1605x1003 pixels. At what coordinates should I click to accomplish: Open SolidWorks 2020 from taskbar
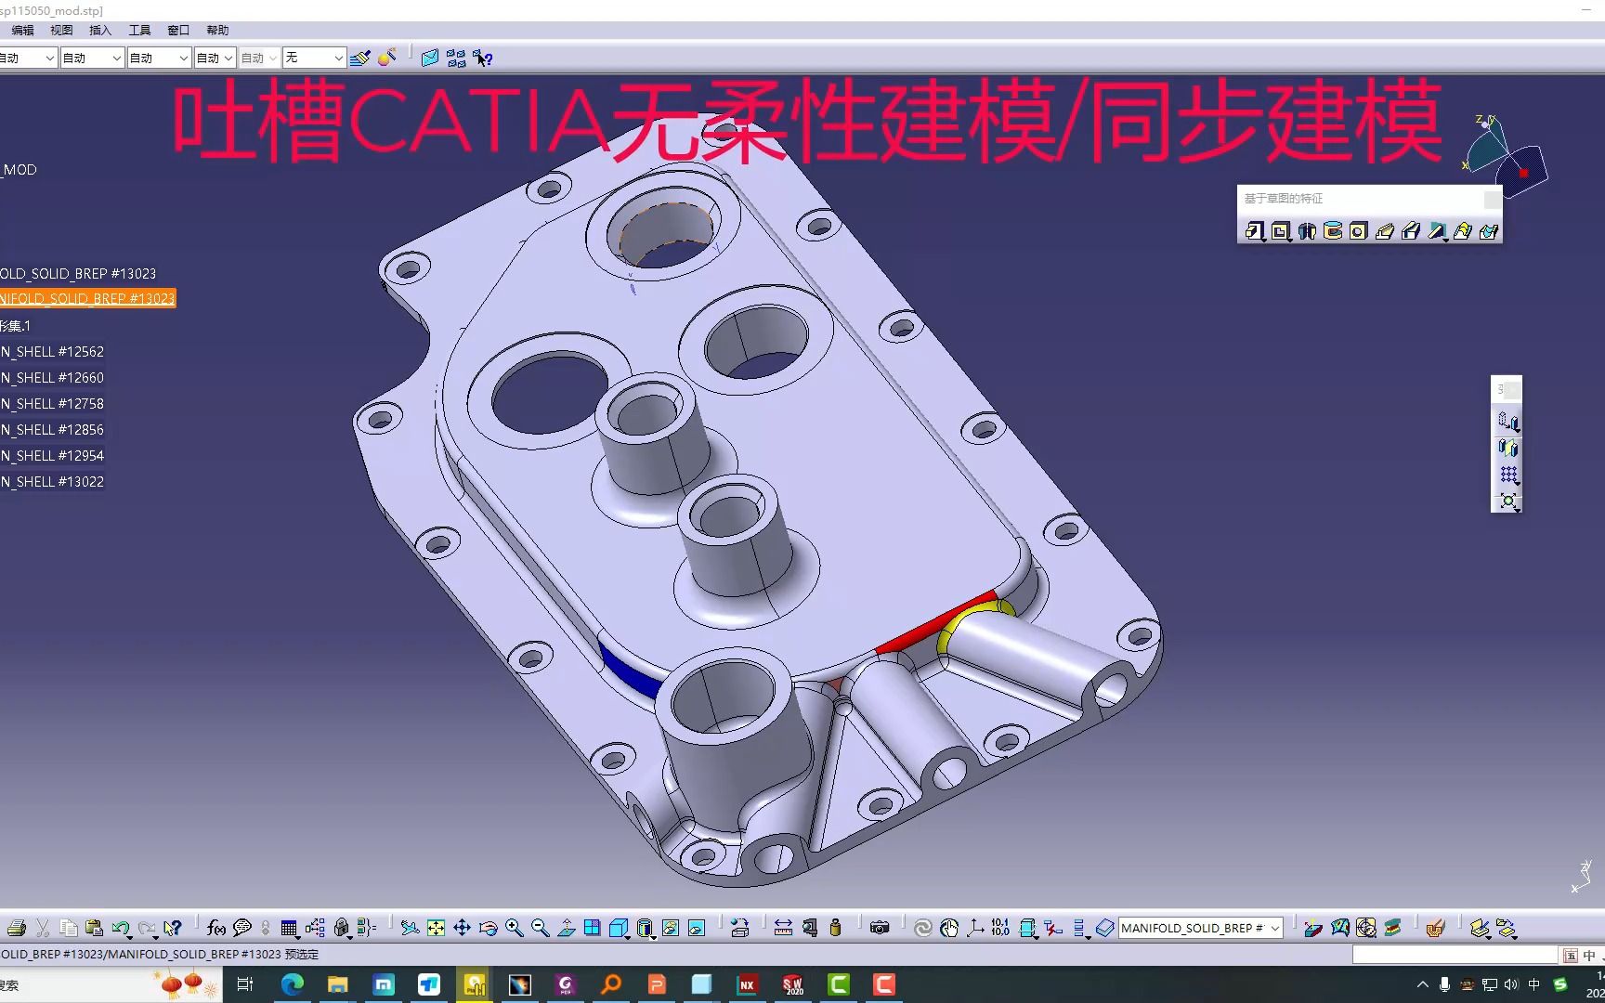click(792, 984)
